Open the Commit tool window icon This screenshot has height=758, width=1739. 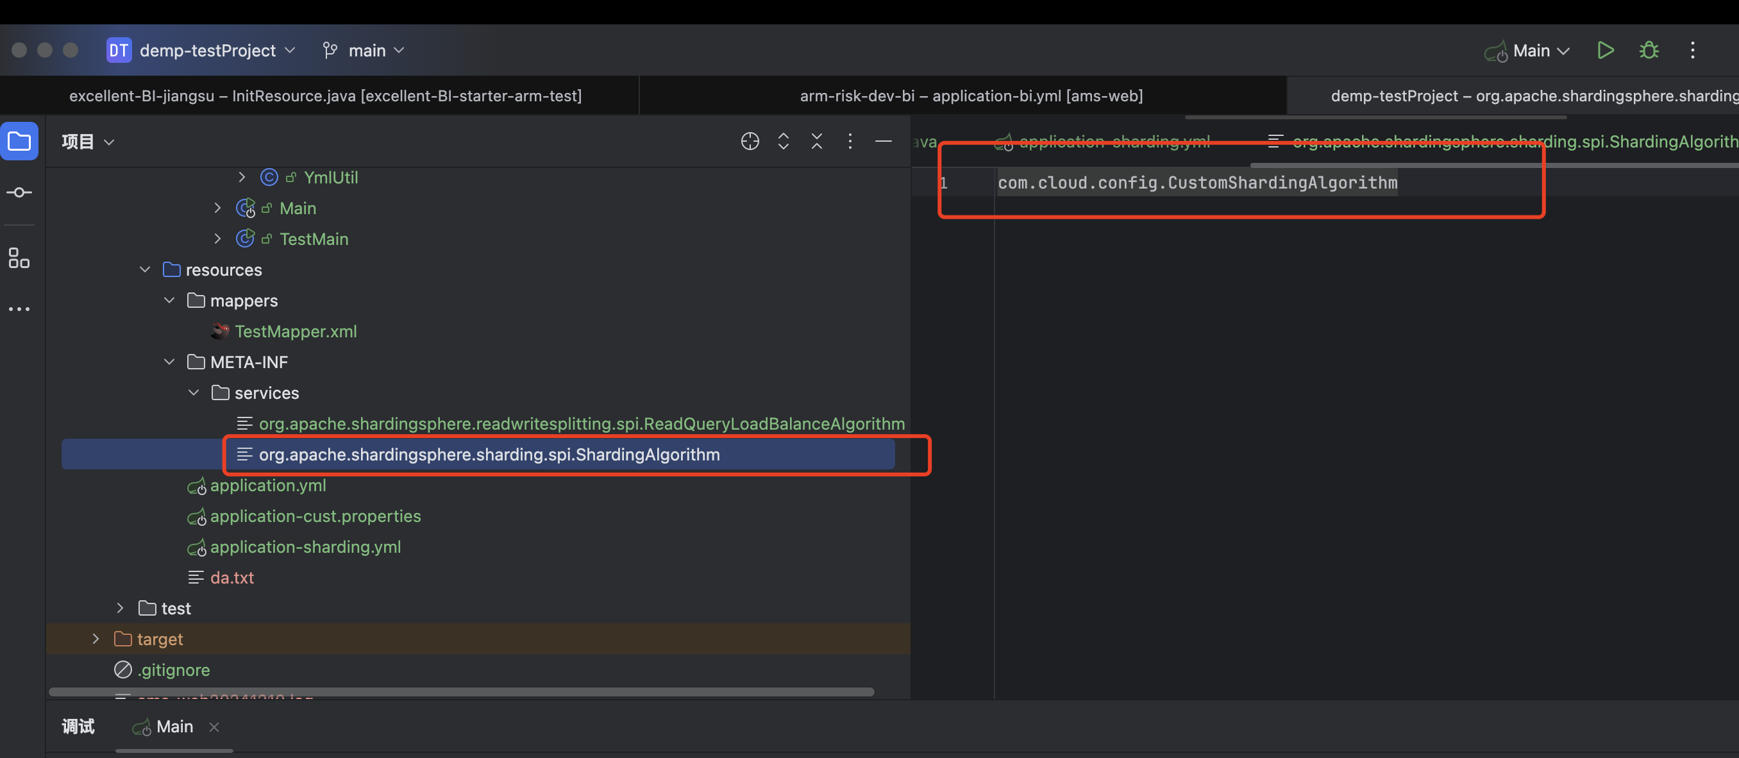(19, 193)
